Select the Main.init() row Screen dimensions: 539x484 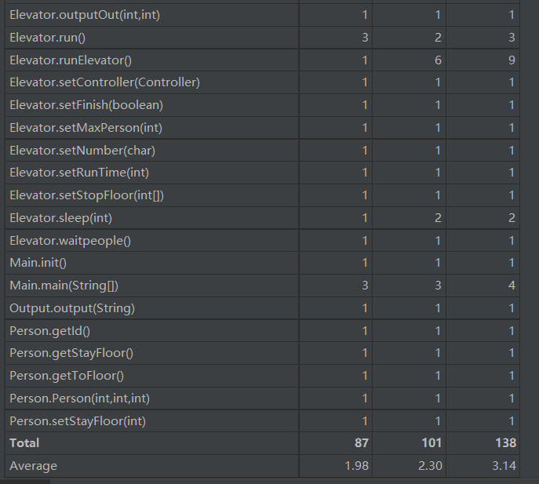[x=38, y=263]
